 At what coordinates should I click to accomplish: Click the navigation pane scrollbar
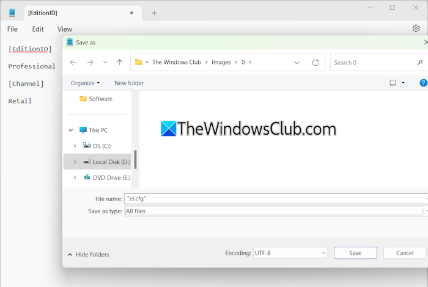tap(135, 159)
